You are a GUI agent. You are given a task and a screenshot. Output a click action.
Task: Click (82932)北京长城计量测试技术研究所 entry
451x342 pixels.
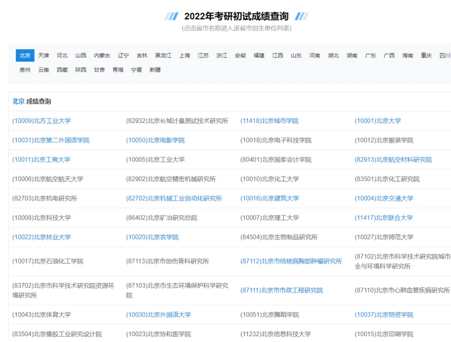177,121
